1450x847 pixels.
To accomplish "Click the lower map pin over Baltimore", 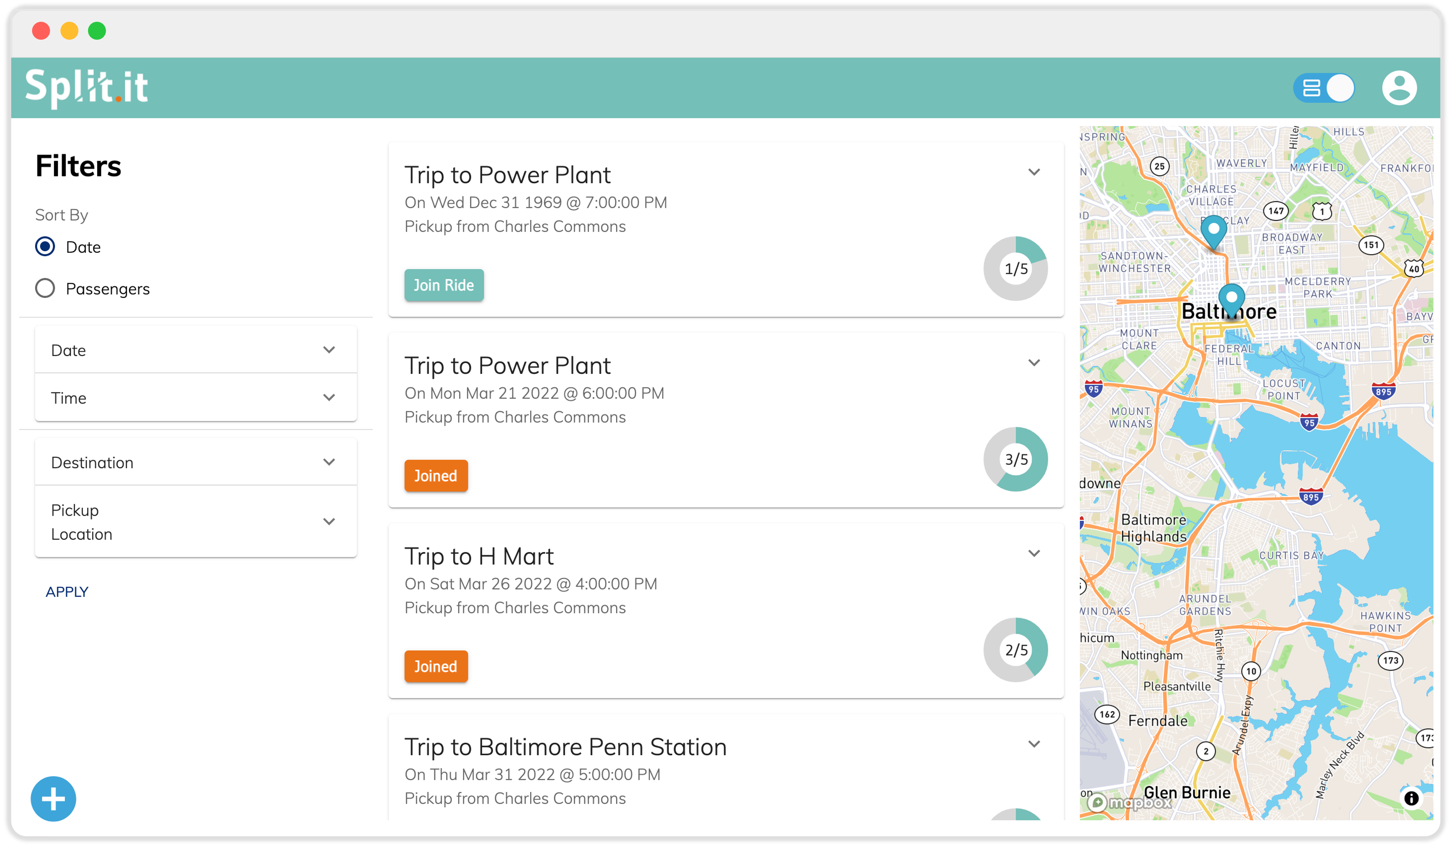I will (x=1231, y=301).
